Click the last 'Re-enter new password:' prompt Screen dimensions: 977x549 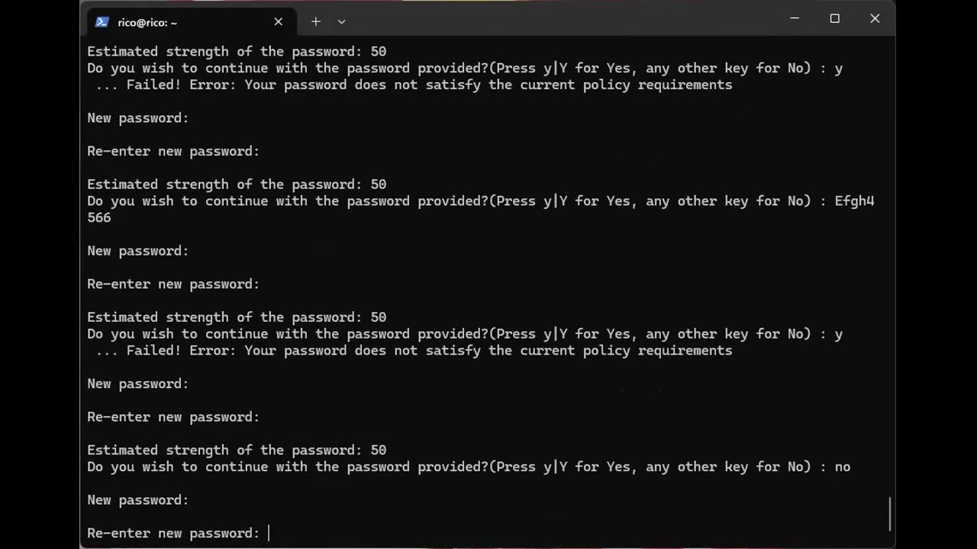pos(173,533)
